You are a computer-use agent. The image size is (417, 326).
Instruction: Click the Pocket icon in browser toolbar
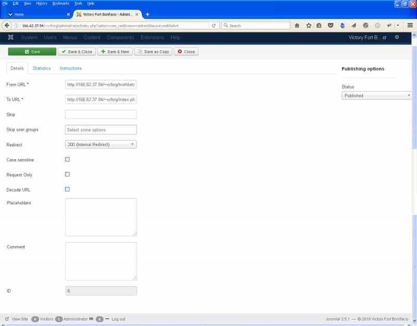pyautogui.click(x=330, y=26)
